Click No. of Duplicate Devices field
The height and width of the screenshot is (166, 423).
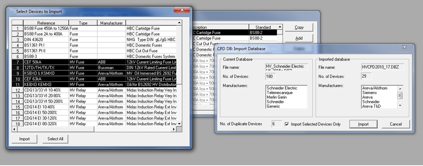(x=277, y=124)
